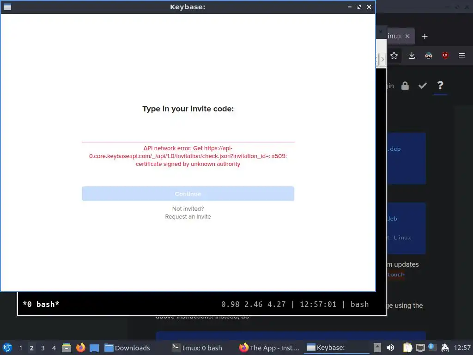This screenshot has width=473, height=355.
Task: Maximize the Keybase window
Action: [x=359, y=6]
